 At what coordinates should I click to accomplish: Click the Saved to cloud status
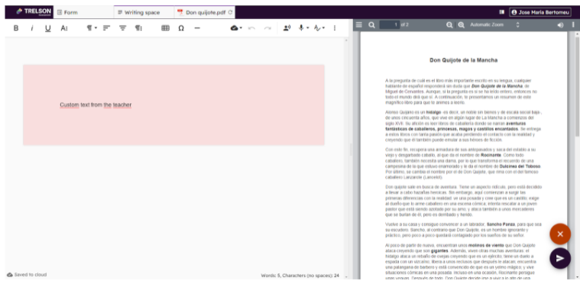click(x=27, y=275)
